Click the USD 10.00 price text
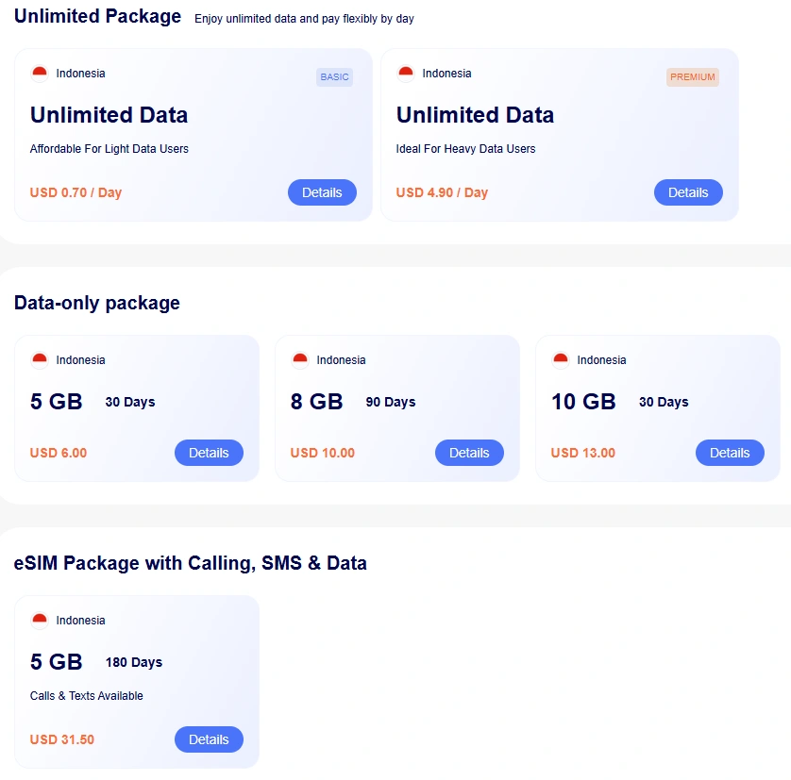 [x=323, y=453]
